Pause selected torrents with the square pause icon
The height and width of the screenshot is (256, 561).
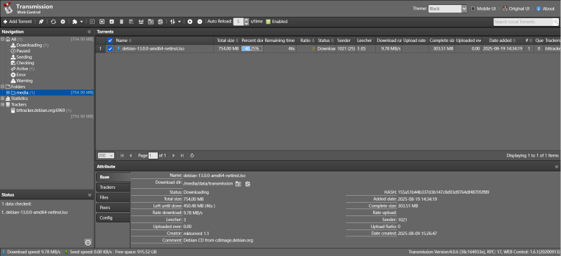[102, 22]
